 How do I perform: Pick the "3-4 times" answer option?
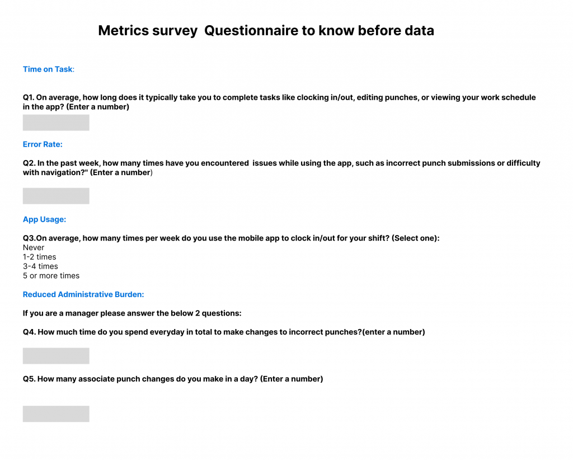tap(40, 266)
